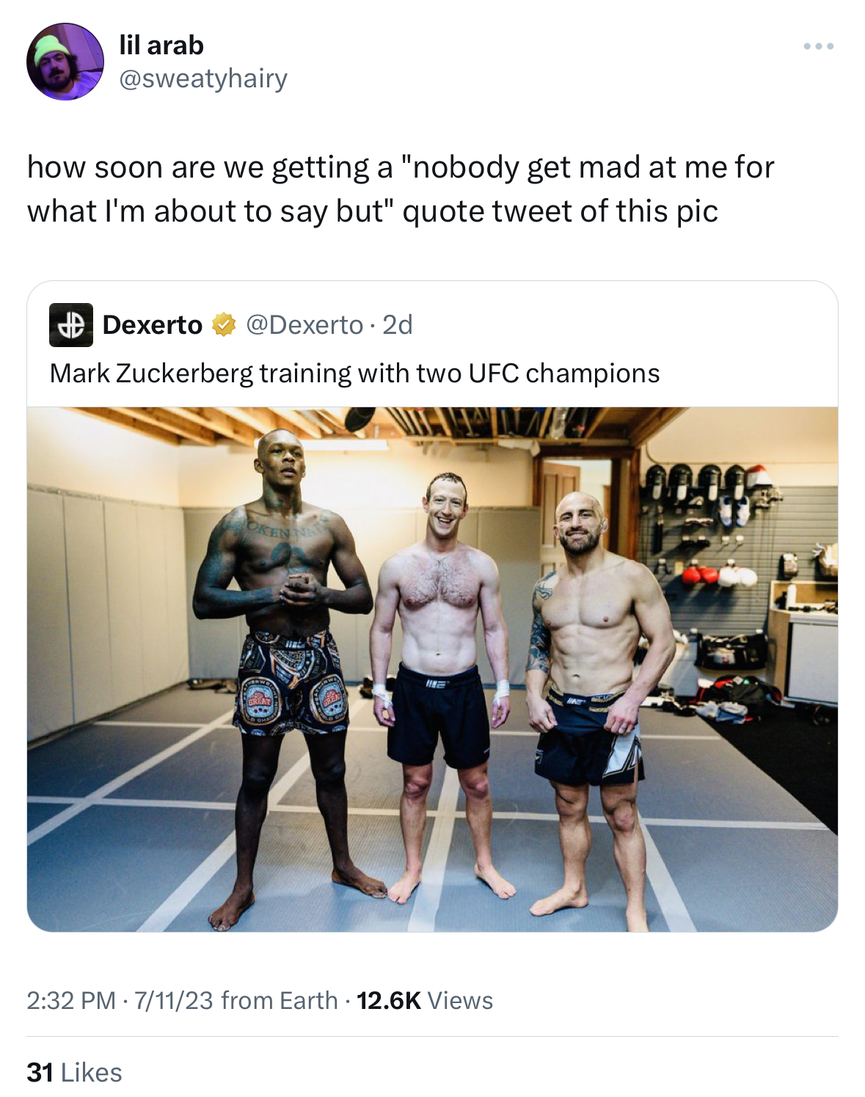Click the red boxing gloves in photo
Viewport: 865px width, 1097px height.
(x=699, y=575)
